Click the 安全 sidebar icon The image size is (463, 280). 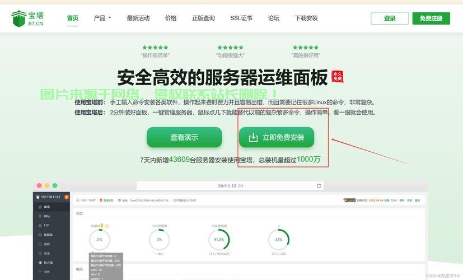pos(40,253)
